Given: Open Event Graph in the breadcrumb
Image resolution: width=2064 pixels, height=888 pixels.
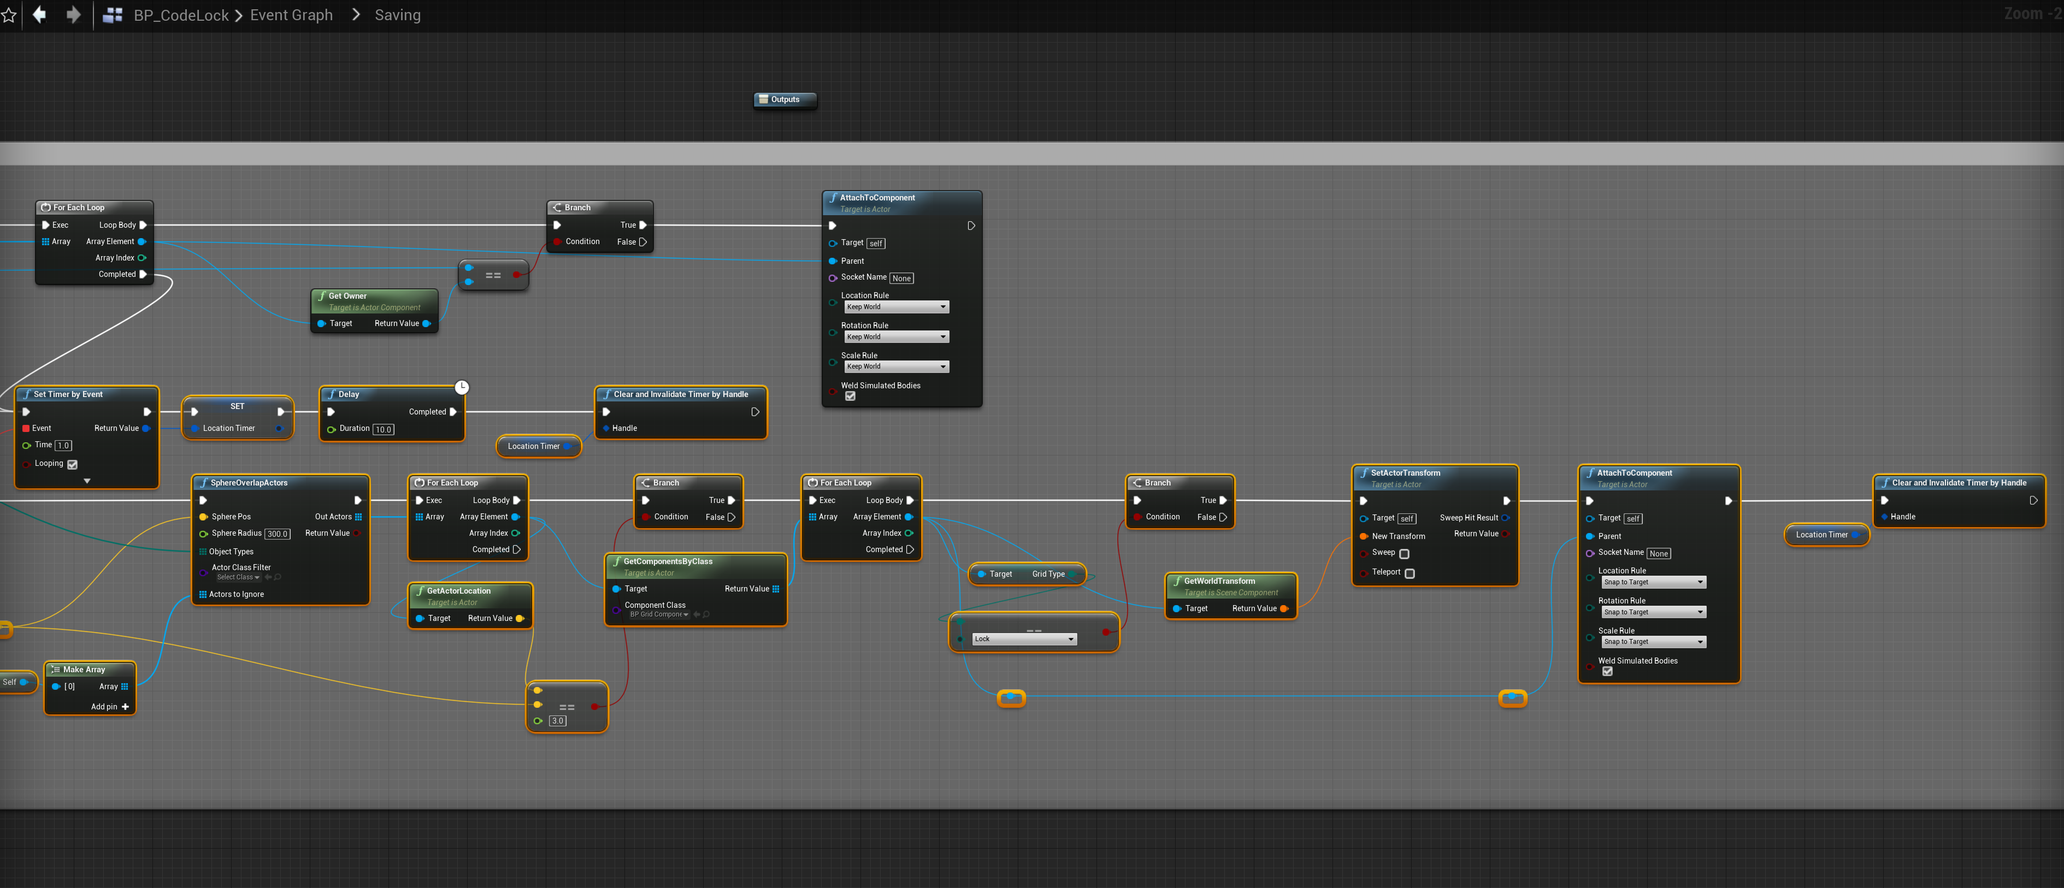Looking at the screenshot, I should [x=291, y=15].
